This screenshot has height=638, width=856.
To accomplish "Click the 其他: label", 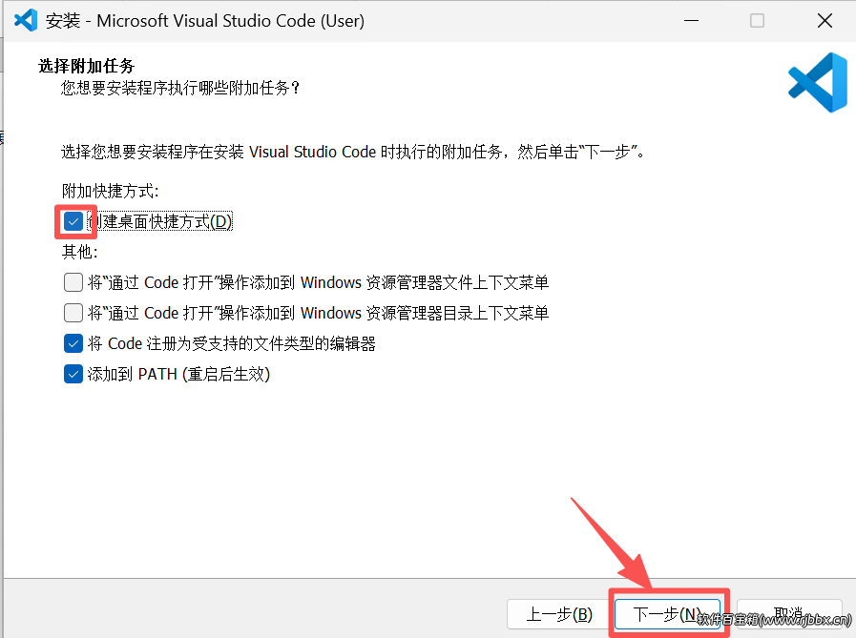I will click(x=80, y=252).
